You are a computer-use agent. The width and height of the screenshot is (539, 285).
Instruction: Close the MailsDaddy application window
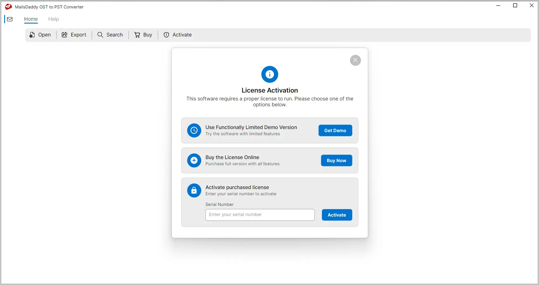tap(532, 6)
